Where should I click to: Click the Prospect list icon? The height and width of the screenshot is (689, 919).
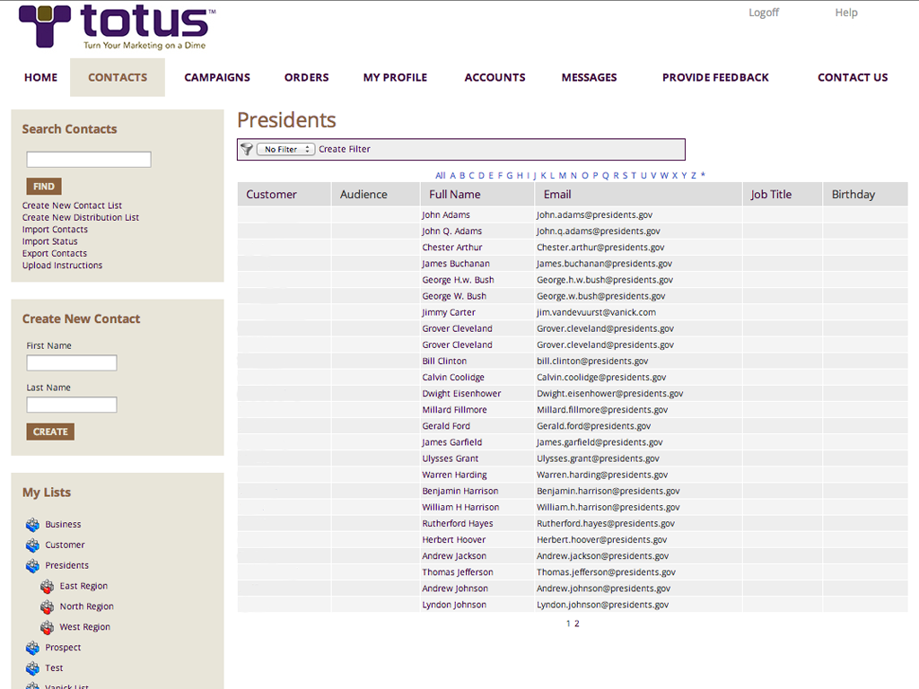33,648
